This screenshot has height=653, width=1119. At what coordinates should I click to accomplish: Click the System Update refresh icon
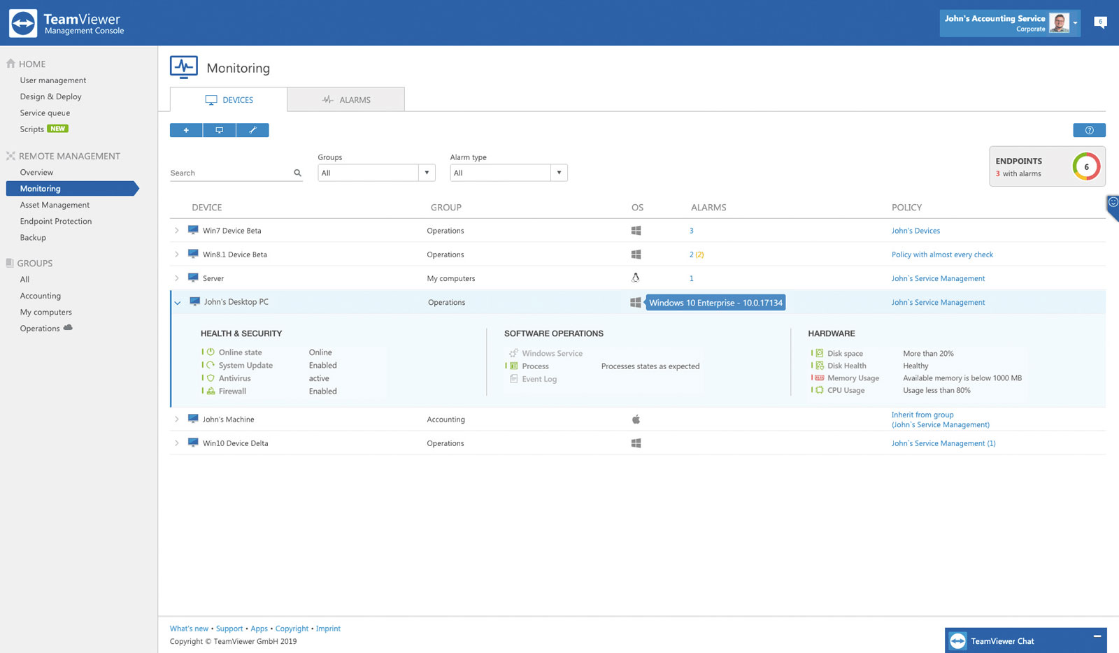tap(211, 365)
